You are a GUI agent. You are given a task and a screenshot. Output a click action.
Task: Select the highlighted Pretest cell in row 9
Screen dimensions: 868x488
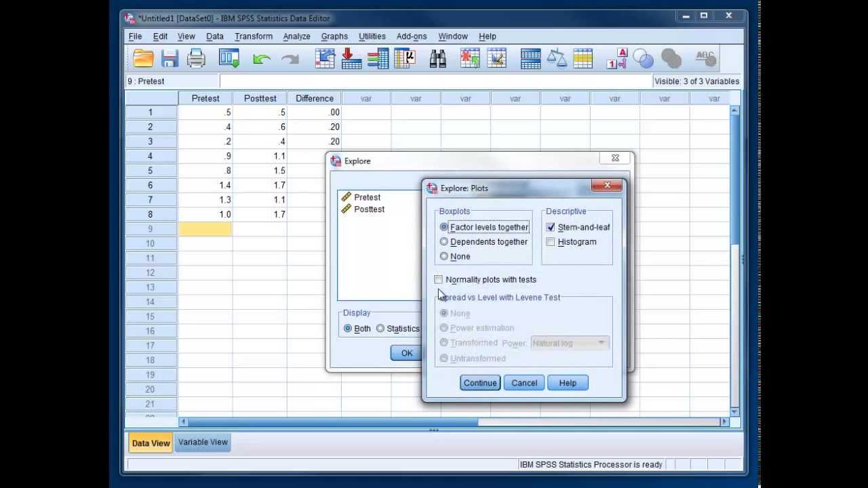(205, 229)
